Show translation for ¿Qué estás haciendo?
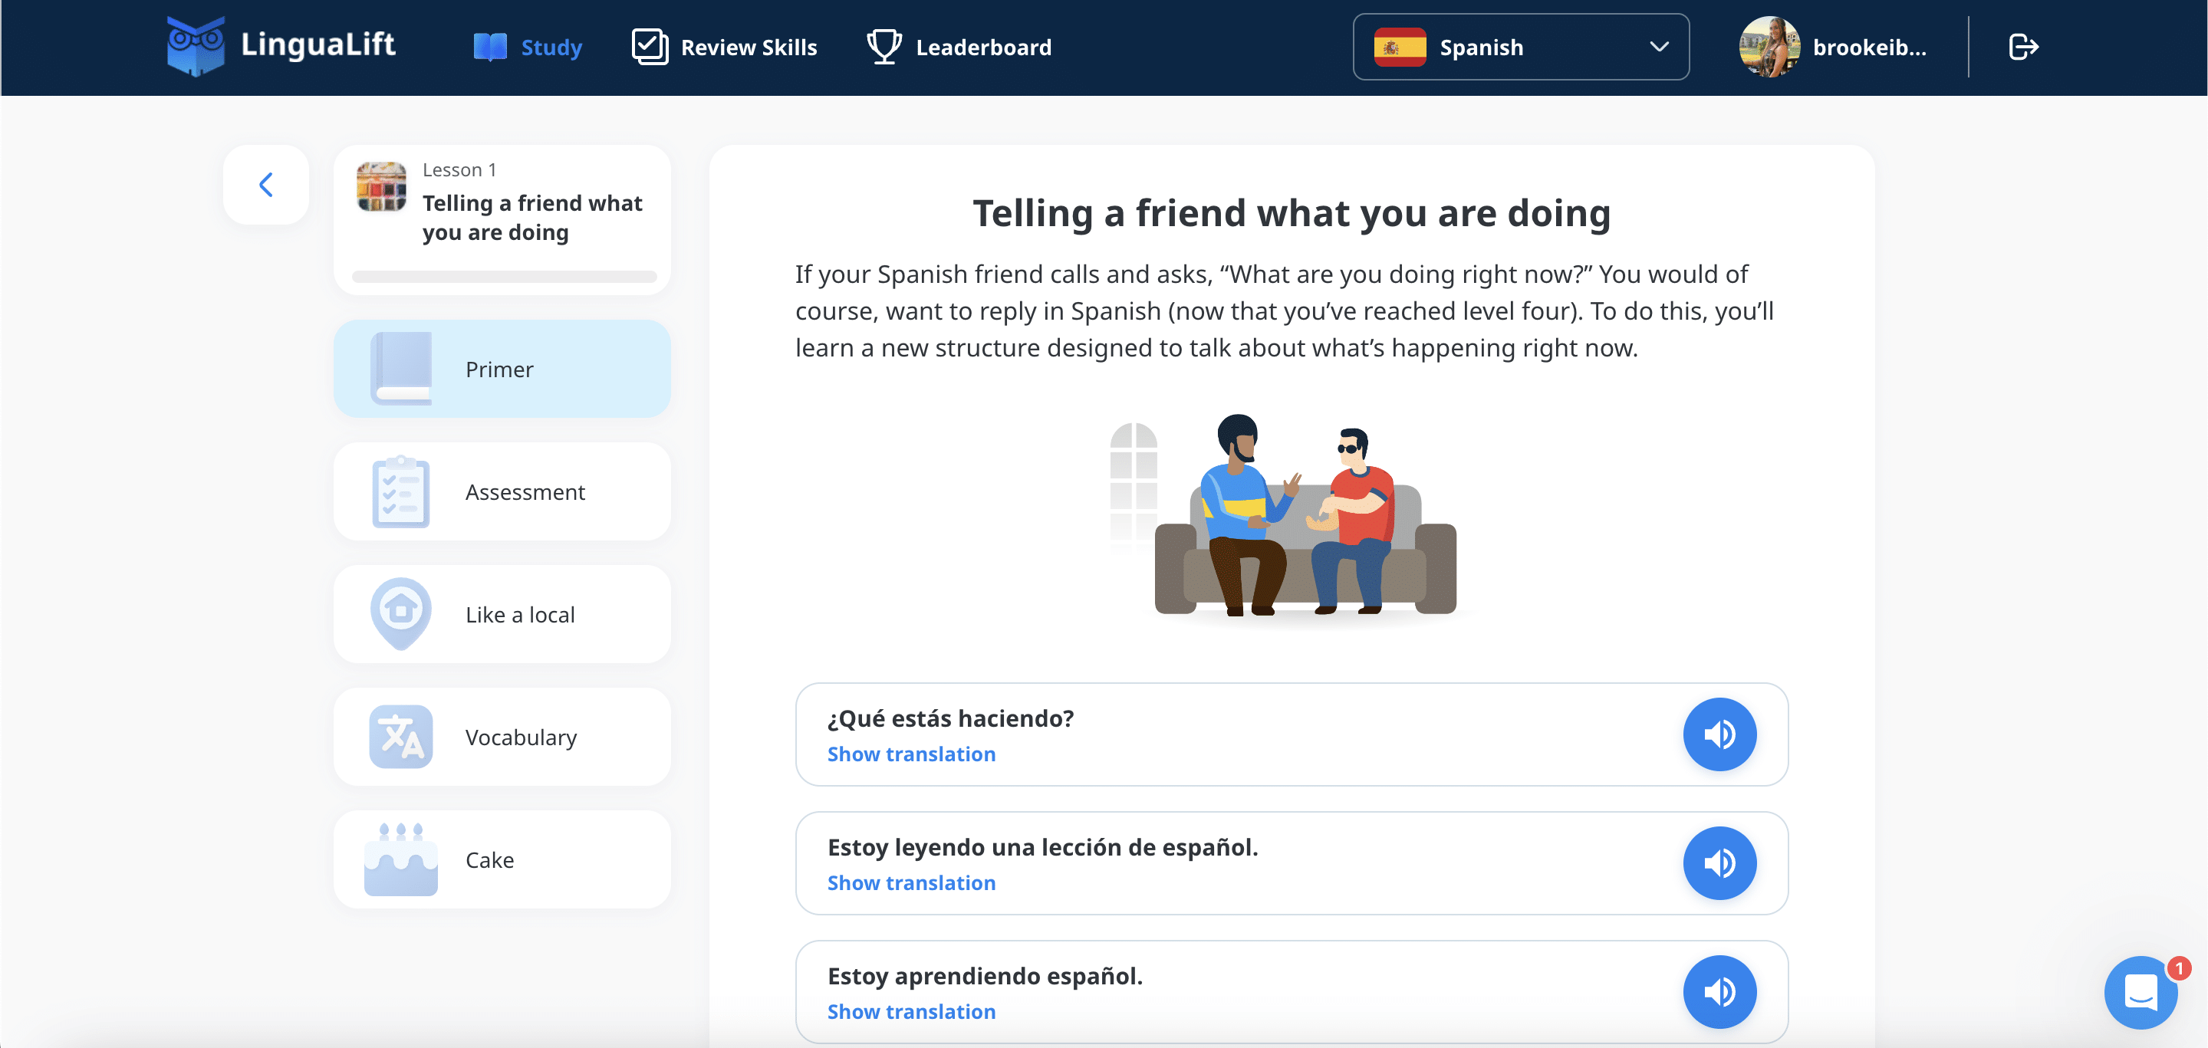 (x=911, y=754)
